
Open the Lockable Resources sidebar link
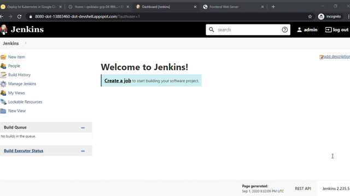25,102
